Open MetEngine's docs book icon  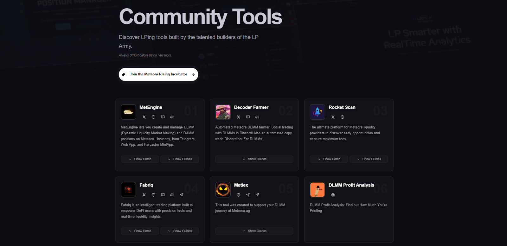(x=163, y=117)
